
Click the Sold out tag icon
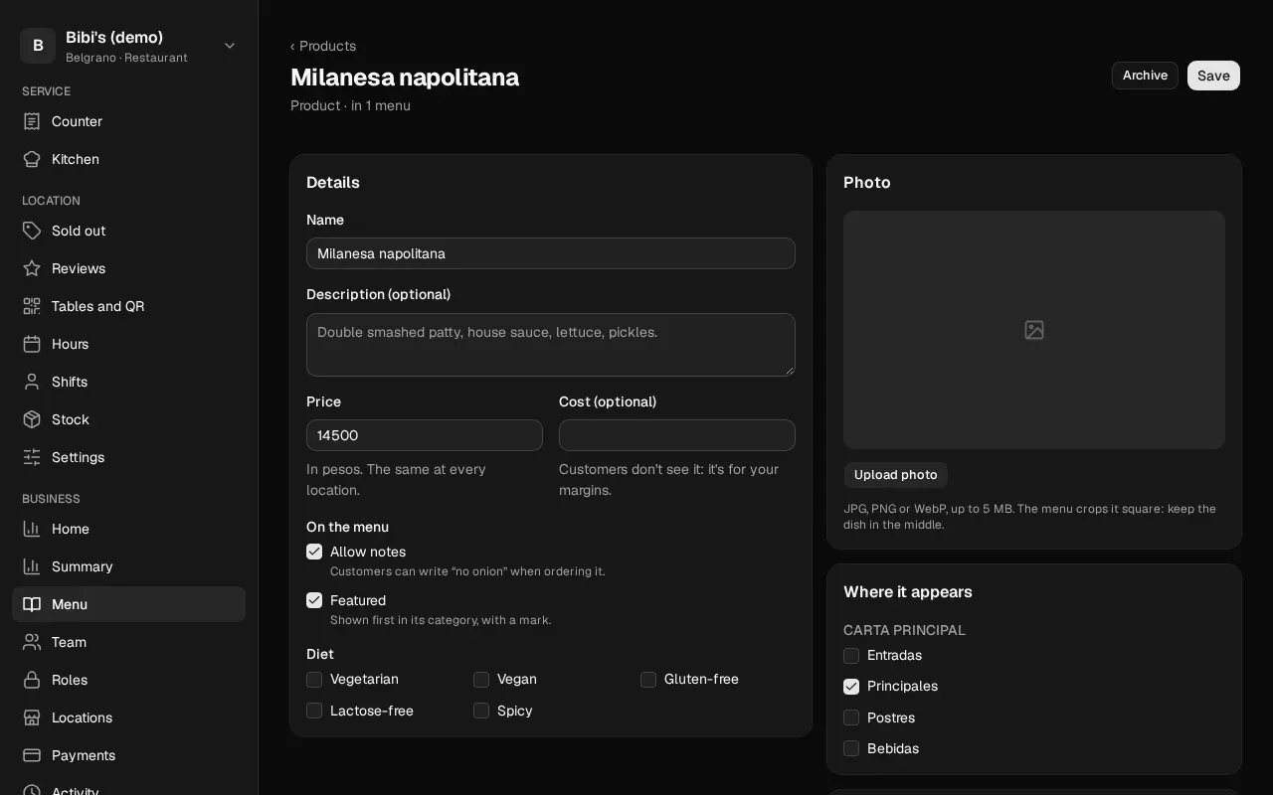coord(32,231)
